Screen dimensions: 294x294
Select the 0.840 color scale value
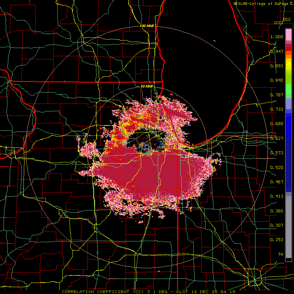click(x=277, y=80)
